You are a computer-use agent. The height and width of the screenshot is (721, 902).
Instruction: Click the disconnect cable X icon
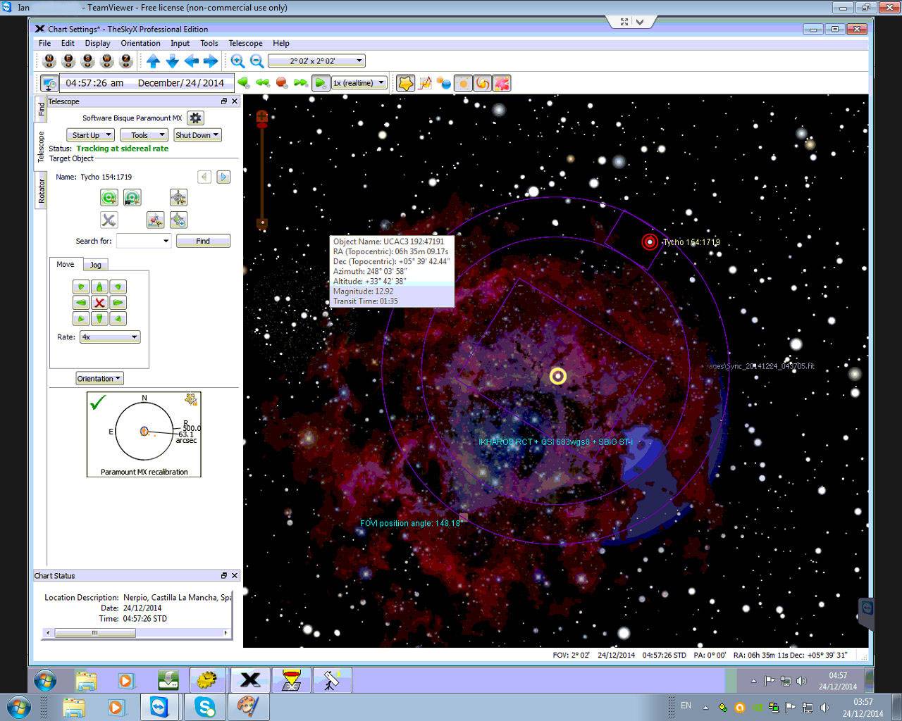click(109, 220)
